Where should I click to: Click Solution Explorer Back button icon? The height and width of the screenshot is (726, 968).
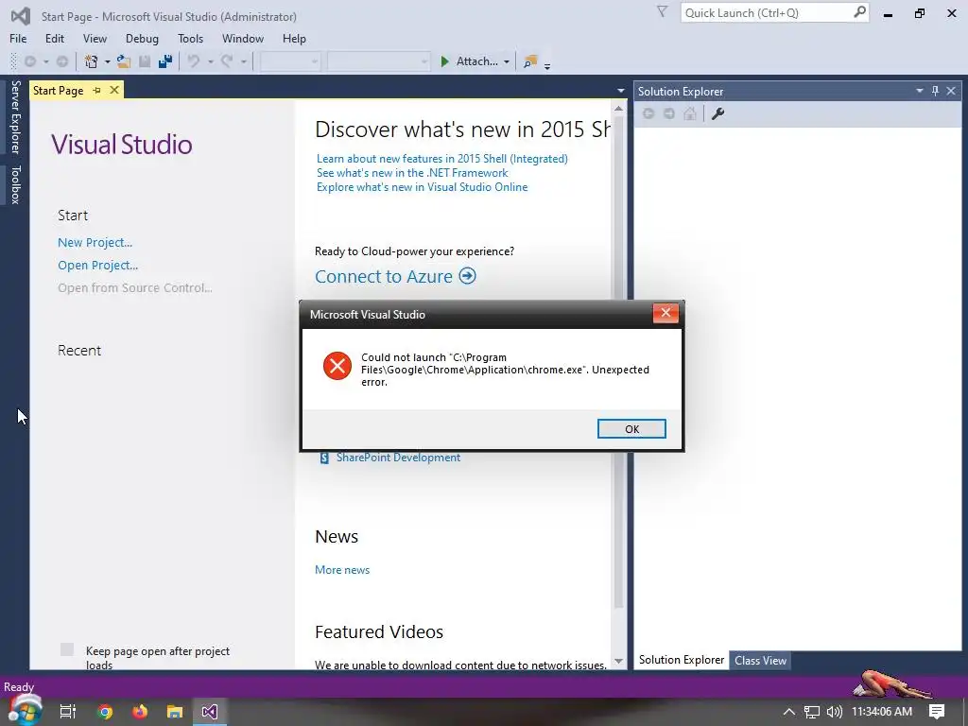pos(648,113)
